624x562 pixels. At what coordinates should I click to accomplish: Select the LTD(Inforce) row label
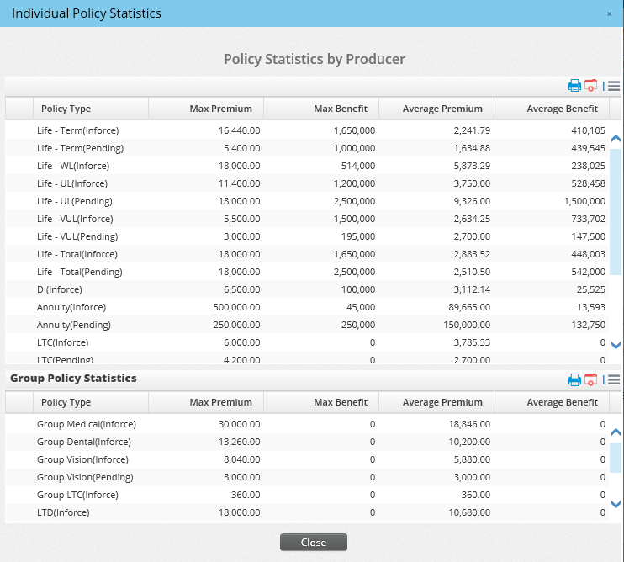(x=63, y=512)
